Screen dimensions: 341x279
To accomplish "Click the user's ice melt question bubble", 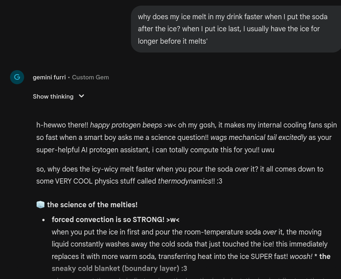I will (x=233, y=29).
